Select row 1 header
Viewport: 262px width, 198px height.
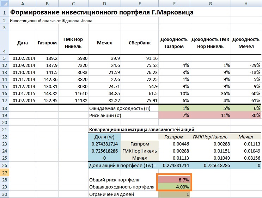pos(5,13)
